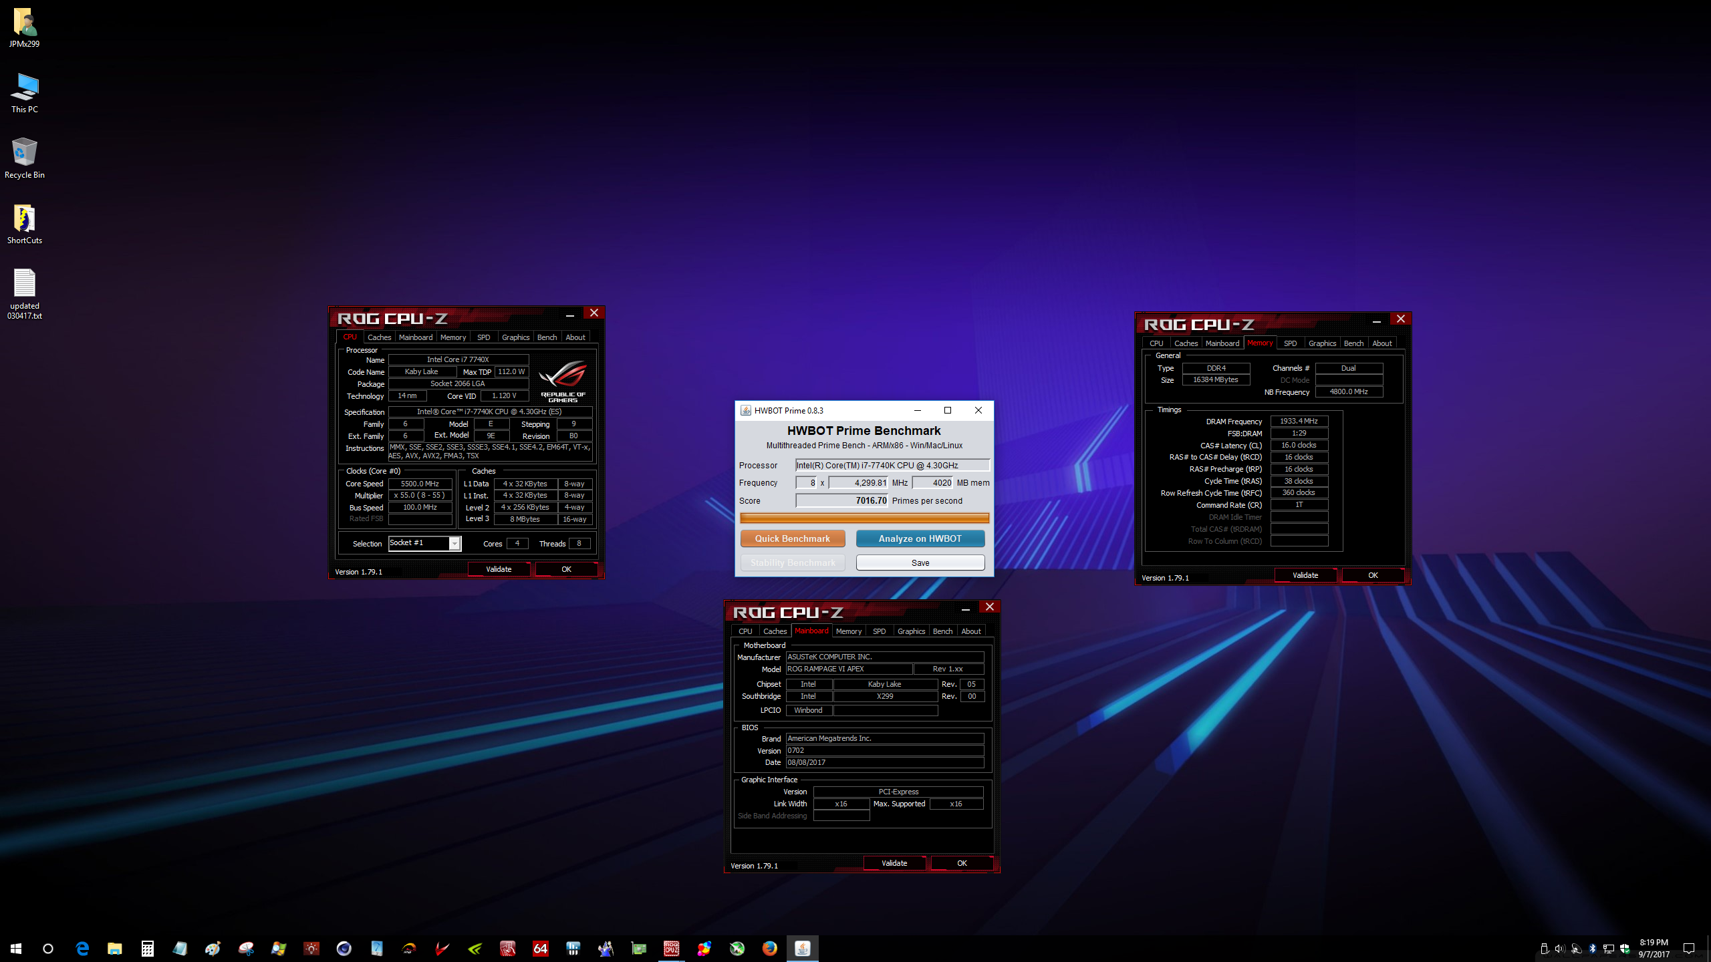Image resolution: width=1711 pixels, height=962 pixels.
Task: Open the Paint palette icon in taskbar
Action: point(213,948)
